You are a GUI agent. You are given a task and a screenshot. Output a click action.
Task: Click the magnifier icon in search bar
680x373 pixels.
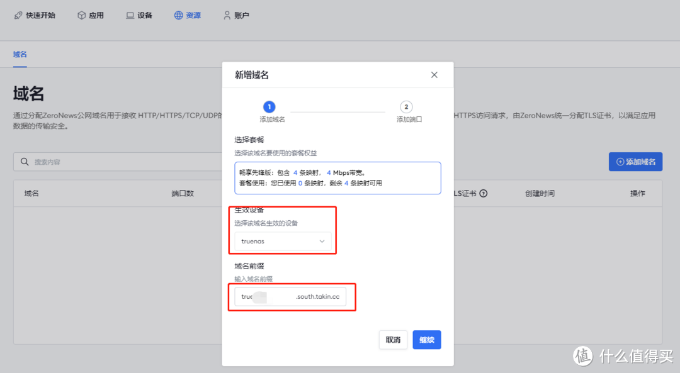tap(25, 162)
